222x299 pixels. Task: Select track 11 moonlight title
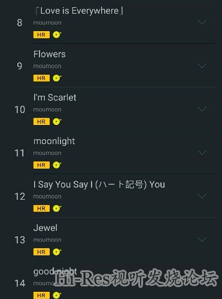[54, 141]
